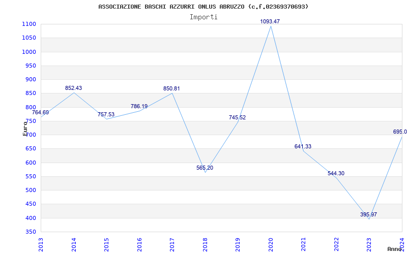The height and width of the screenshot is (254, 407).
Task: Click the 565.20 data label
Action: click(x=205, y=168)
